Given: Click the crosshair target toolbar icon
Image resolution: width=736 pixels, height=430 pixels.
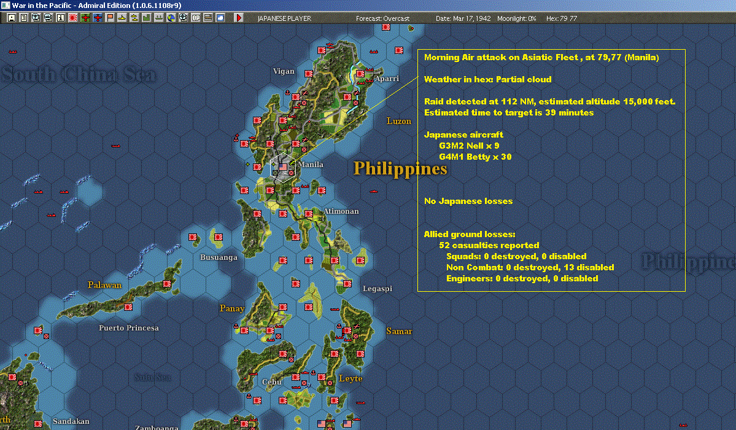Looking at the screenshot, I should coord(183,18).
